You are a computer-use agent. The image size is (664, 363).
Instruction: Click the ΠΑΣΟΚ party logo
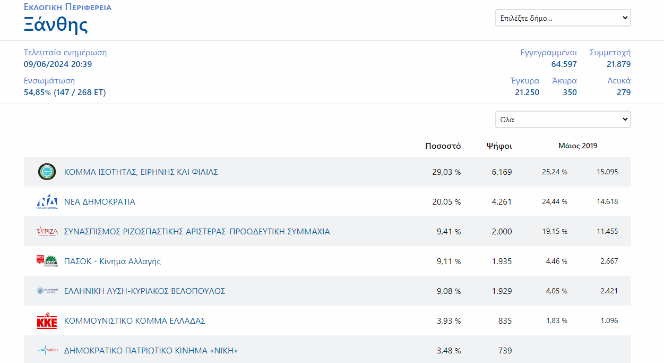click(x=47, y=261)
